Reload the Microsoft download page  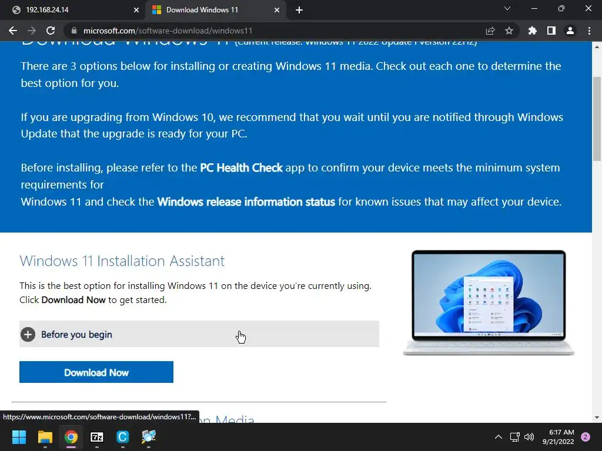pyautogui.click(x=51, y=31)
